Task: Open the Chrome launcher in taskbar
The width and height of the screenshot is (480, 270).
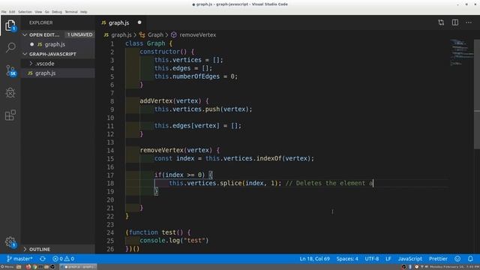Action: coord(34,267)
